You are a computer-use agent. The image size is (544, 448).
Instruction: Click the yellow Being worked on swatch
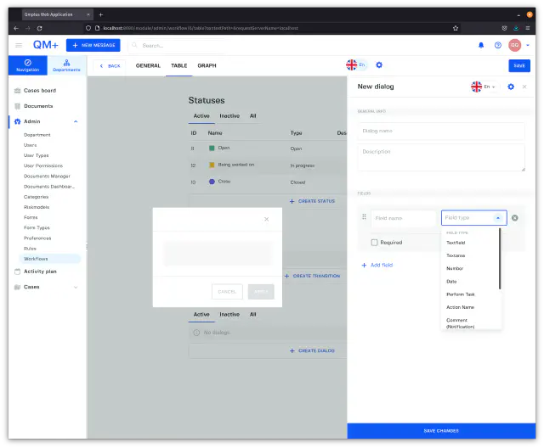pyautogui.click(x=212, y=165)
